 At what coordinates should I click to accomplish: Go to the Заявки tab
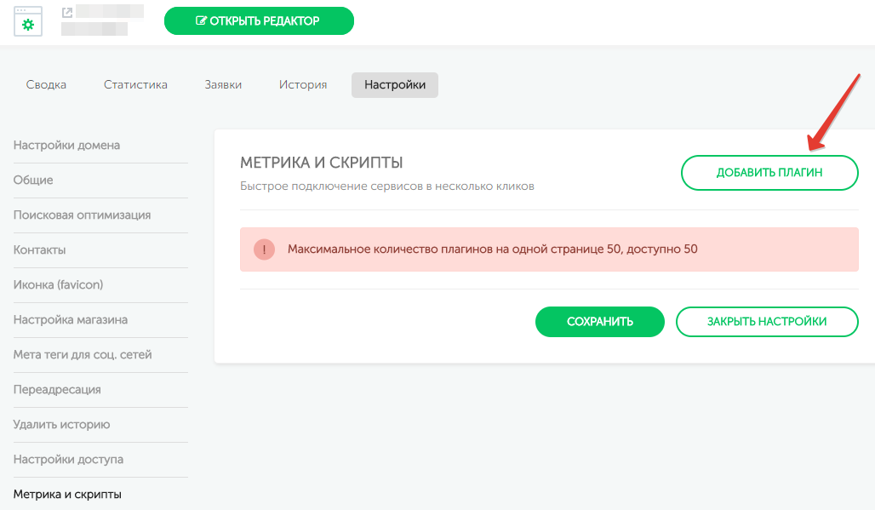point(223,85)
